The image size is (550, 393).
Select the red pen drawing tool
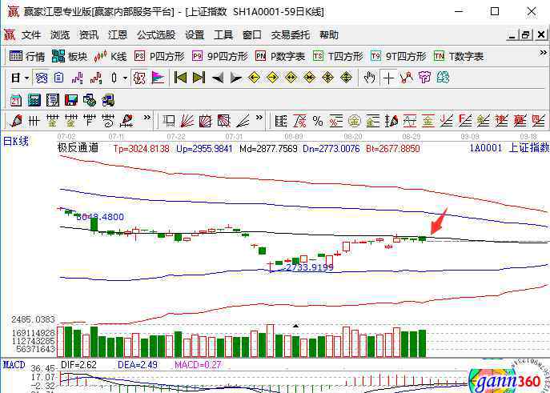click(16, 122)
